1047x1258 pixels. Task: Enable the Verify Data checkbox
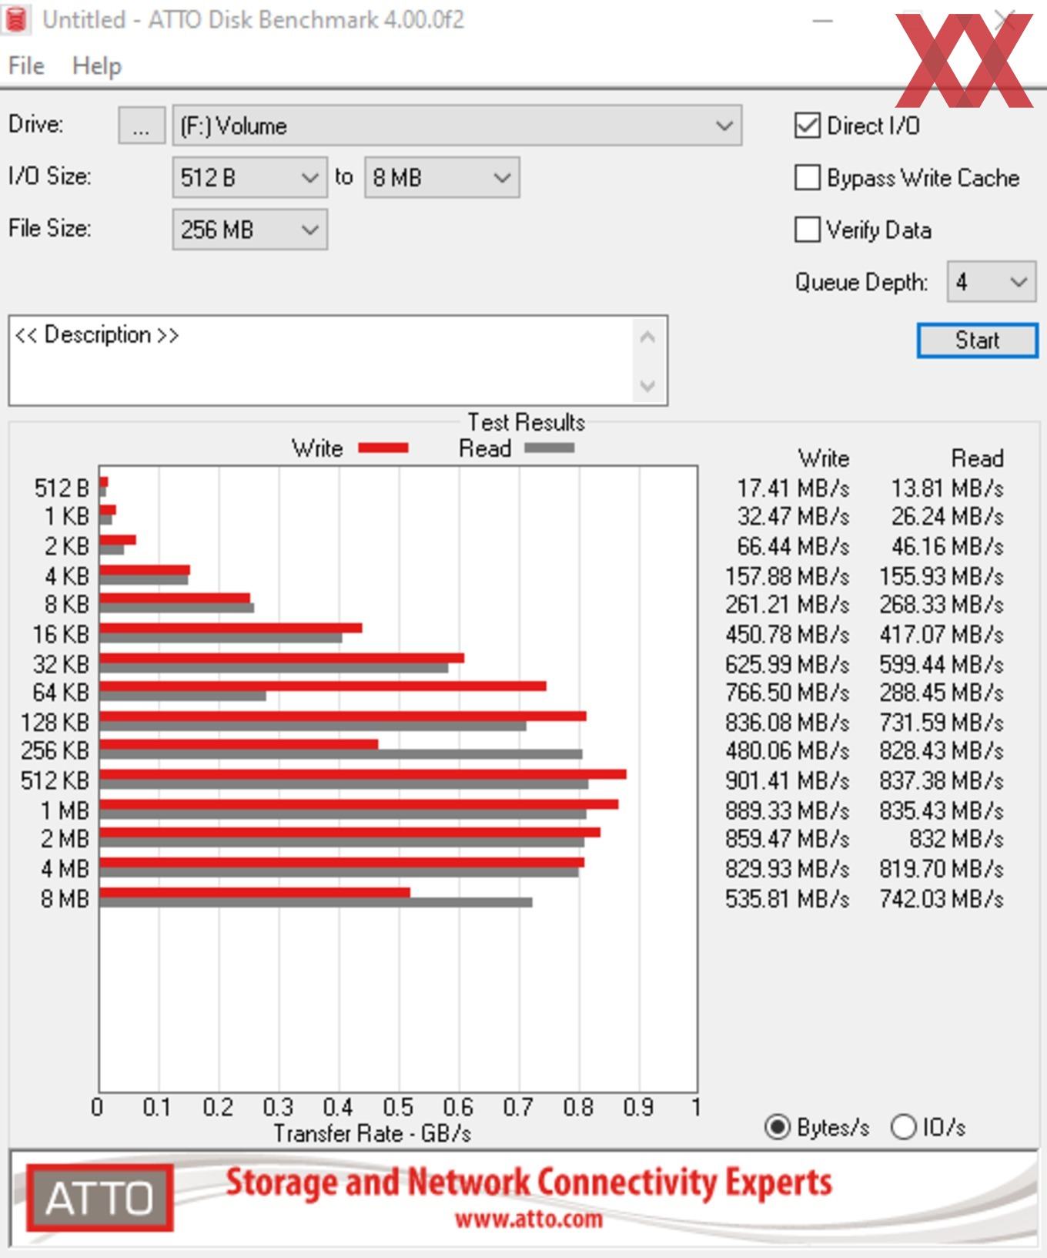807,230
